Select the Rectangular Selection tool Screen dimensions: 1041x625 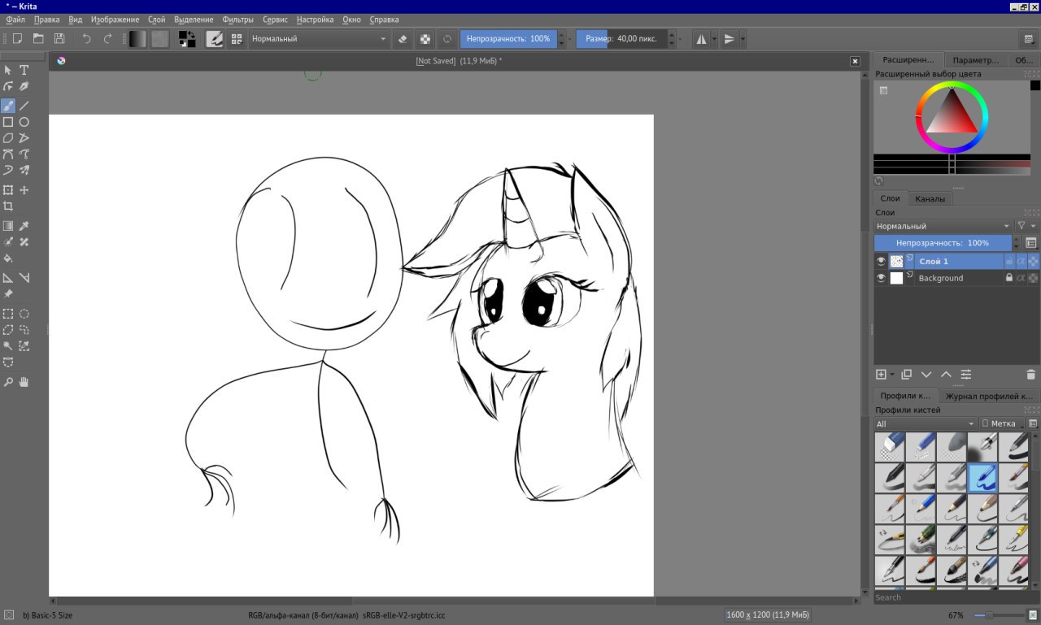[8, 314]
